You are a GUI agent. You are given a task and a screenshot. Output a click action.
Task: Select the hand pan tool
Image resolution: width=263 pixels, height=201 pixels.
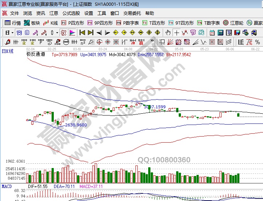[x=168, y=32]
